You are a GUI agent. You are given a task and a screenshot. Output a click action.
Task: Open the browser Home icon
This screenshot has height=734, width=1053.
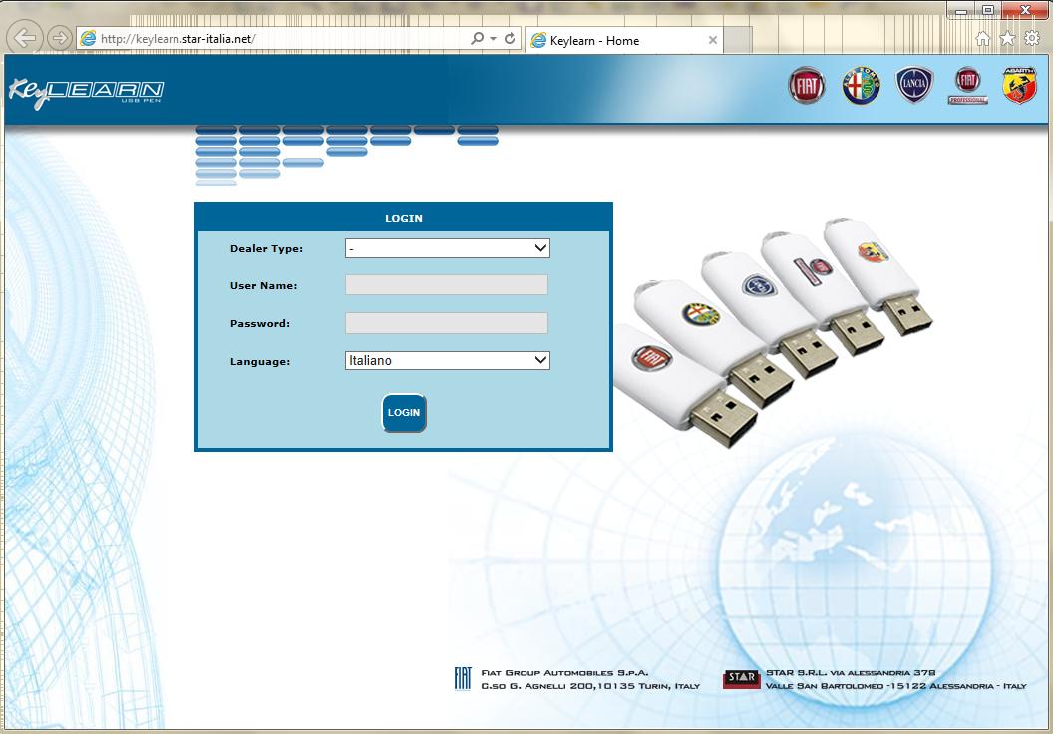pyautogui.click(x=982, y=38)
